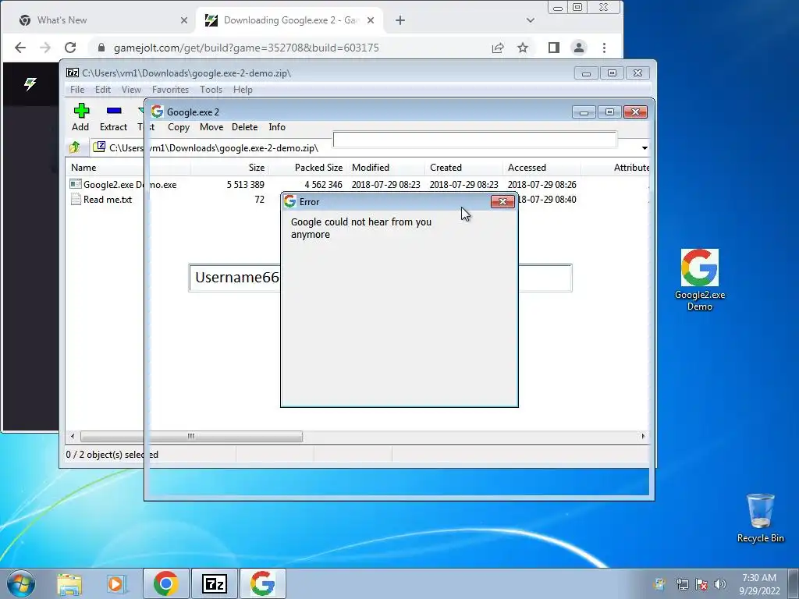Open the File menu in 7-Zip
The image size is (799, 599).
pos(77,90)
